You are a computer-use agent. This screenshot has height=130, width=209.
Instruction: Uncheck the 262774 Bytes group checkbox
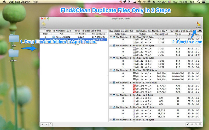pos(114,70)
